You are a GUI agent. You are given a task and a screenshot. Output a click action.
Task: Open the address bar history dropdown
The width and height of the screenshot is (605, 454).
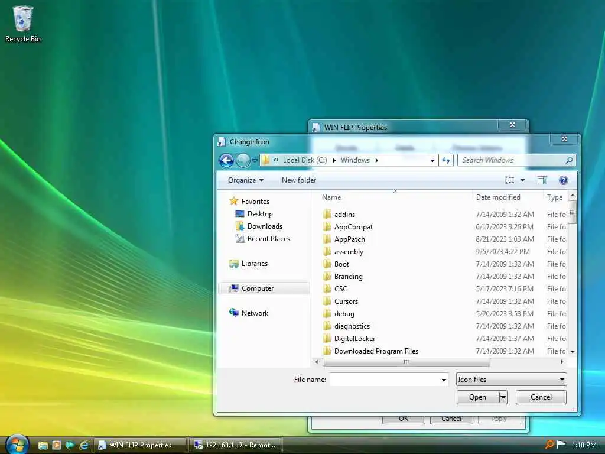[432, 161]
